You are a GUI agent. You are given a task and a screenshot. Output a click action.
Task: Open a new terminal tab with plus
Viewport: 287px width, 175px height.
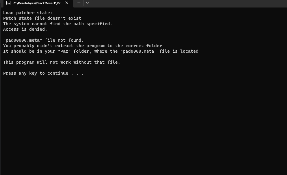[79, 3]
